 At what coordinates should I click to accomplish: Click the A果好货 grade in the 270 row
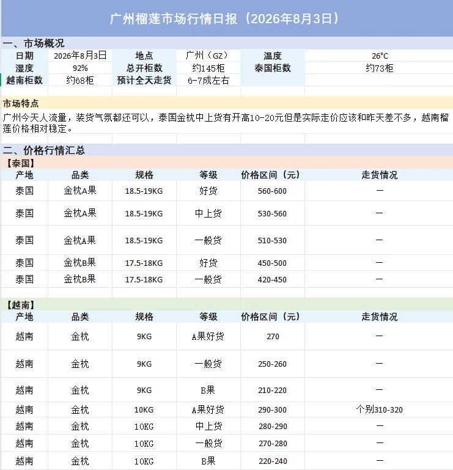point(208,336)
